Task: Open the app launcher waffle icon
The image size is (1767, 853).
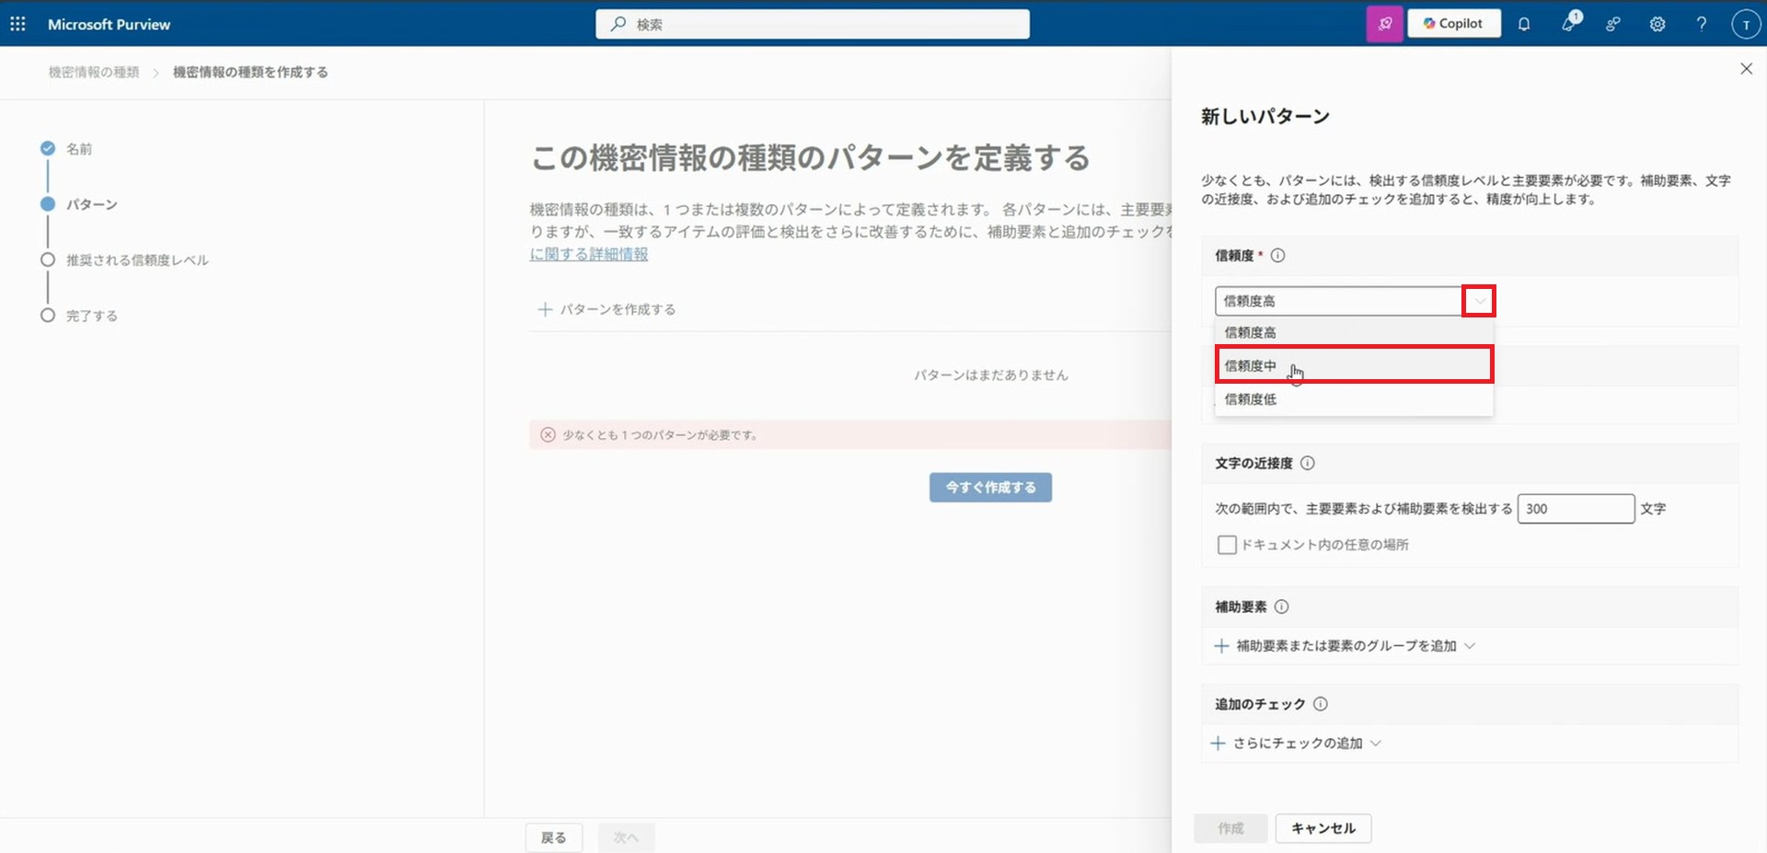Action: [x=17, y=24]
